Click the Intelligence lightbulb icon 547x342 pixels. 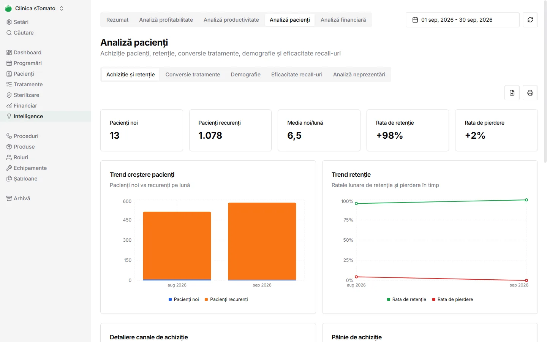click(9, 116)
